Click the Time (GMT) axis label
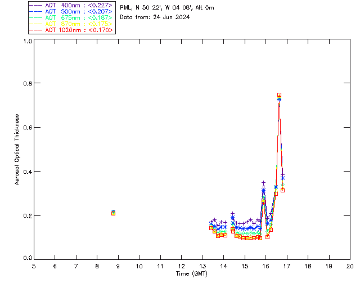Screen dimensions: 360x288 click(192, 273)
